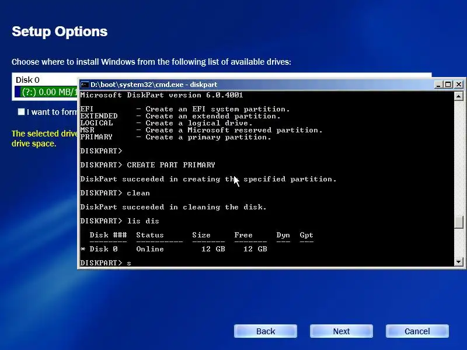This screenshot has height=350, width=467.
Task: Click the 'Dyn' column header
Action: (x=283, y=235)
